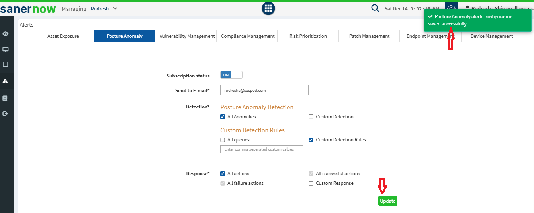
Task: Check the All queries checkbox
Action: 223,140
